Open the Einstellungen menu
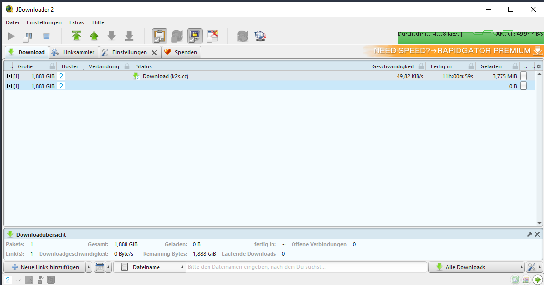The height and width of the screenshot is (285, 544). (x=44, y=22)
